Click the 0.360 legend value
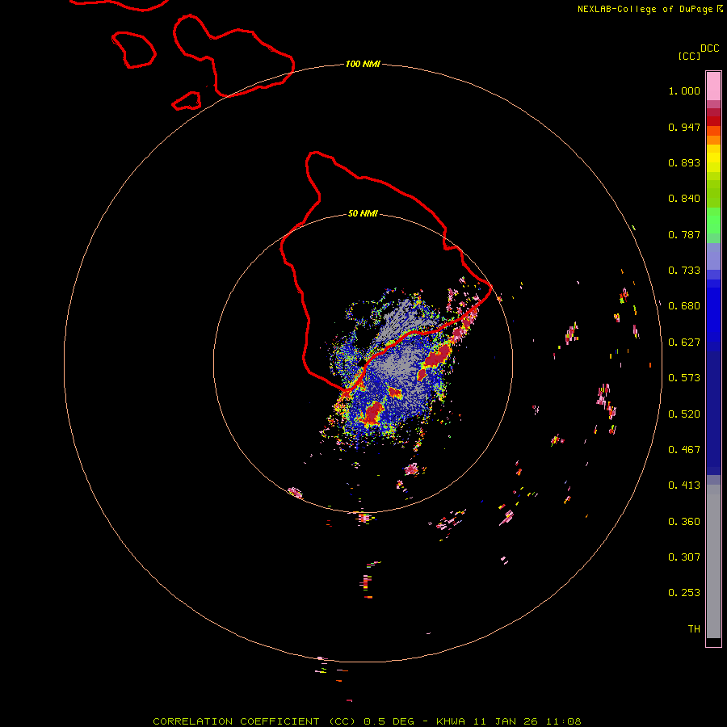727x727 pixels. tap(684, 522)
